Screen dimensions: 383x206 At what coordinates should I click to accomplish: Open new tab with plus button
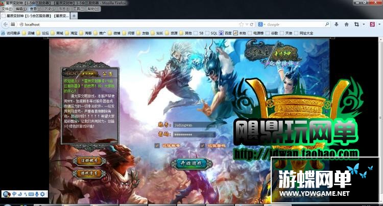tap(74, 16)
